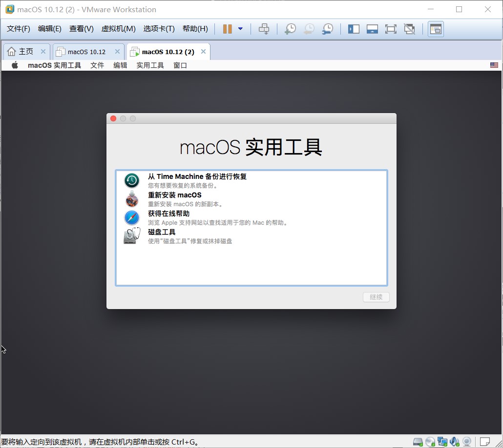Open the Apple menu in the guest
The width and height of the screenshot is (503, 448).
[15, 65]
